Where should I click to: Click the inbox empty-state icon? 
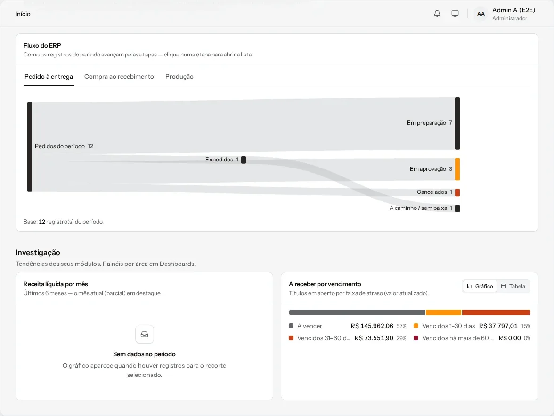coord(145,334)
